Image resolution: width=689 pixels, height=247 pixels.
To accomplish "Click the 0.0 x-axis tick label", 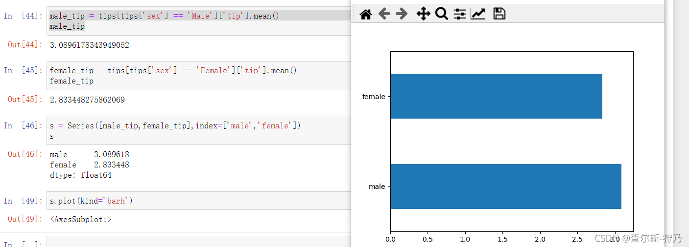I will [x=390, y=240].
